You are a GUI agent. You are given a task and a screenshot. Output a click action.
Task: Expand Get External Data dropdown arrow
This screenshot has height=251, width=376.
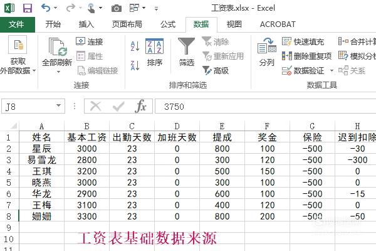(34, 71)
